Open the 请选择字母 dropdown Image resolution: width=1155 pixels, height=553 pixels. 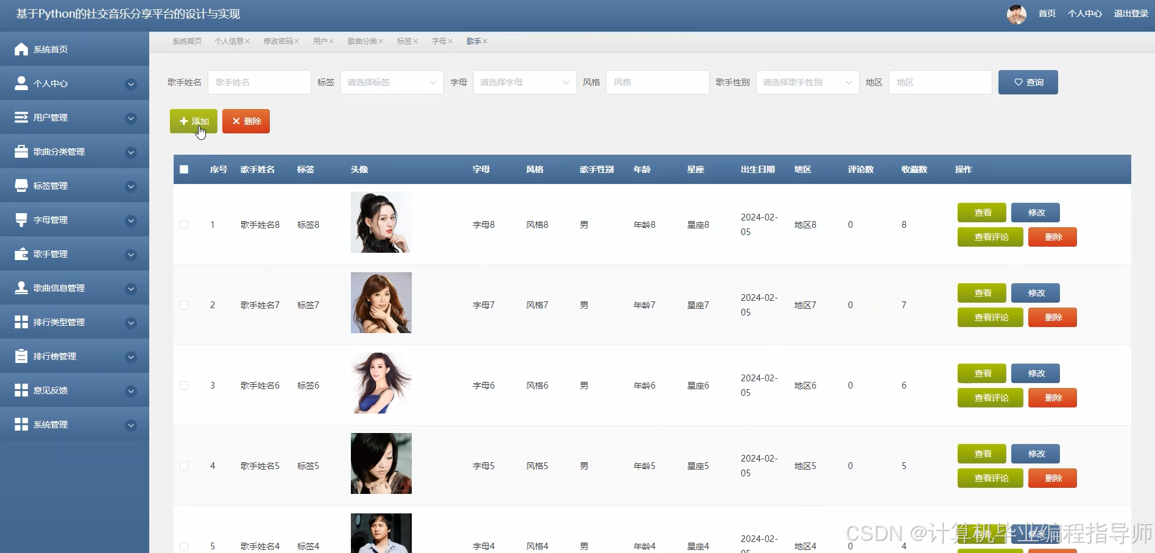(525, 82)
